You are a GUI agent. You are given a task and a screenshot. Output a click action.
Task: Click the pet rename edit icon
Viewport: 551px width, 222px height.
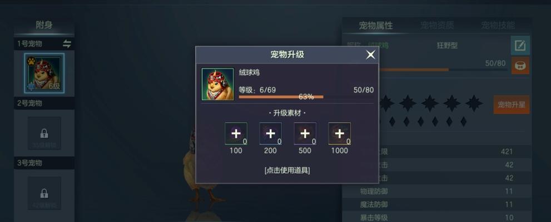point(520,46)
